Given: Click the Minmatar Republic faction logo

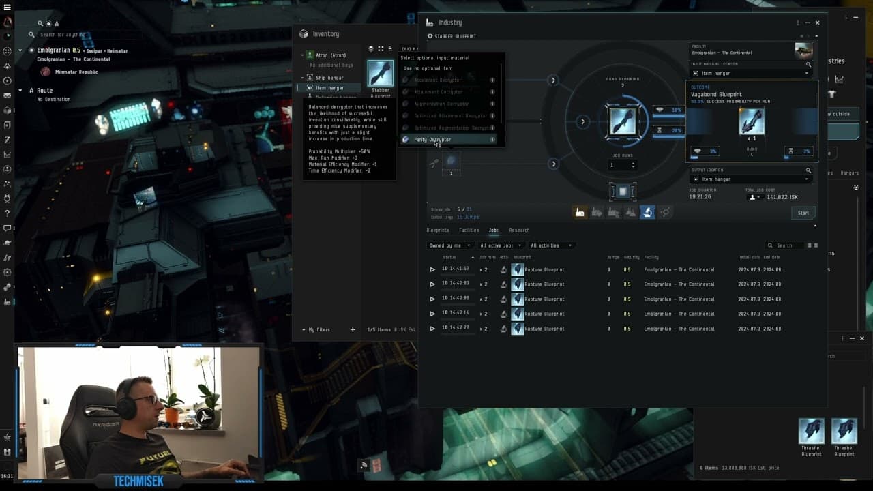Looking at the screenshot, I should [x=45, y=72].
